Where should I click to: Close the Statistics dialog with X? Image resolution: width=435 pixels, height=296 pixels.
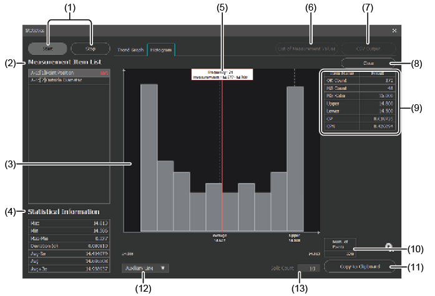394,30
